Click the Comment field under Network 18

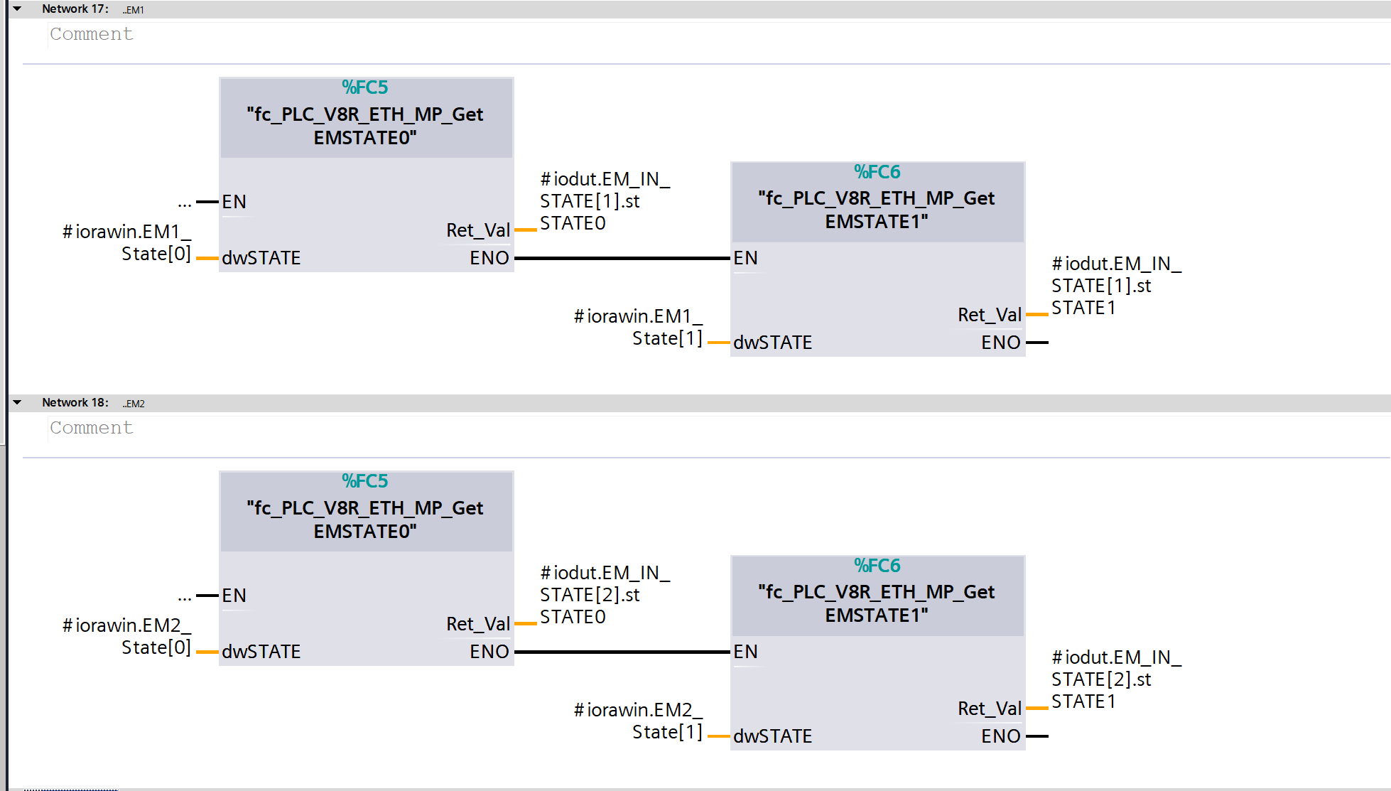tap(92, 428)
